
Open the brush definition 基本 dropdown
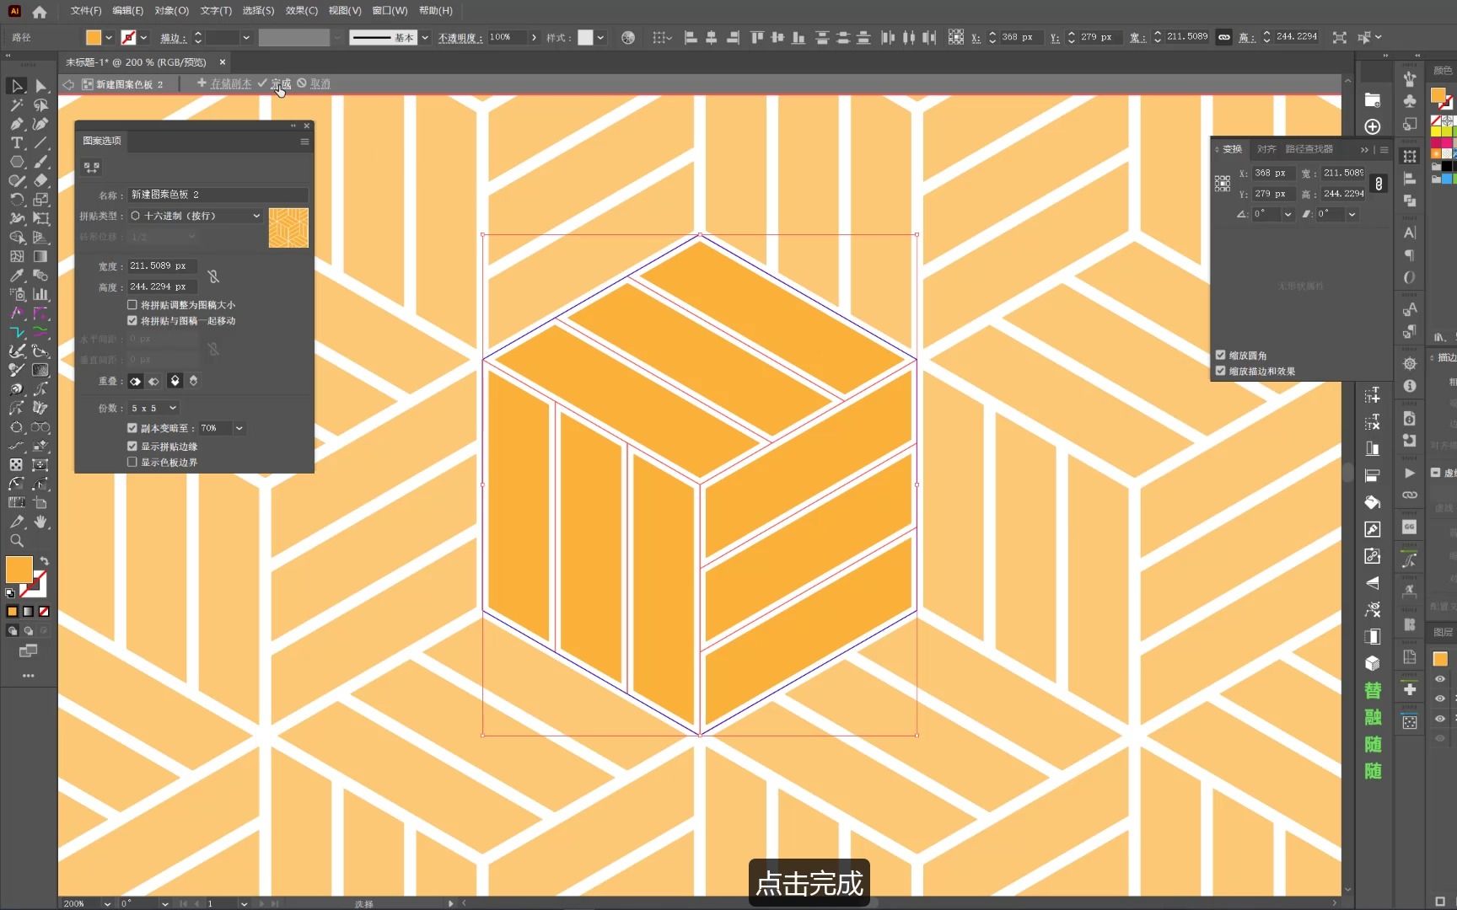click(425, 37)
